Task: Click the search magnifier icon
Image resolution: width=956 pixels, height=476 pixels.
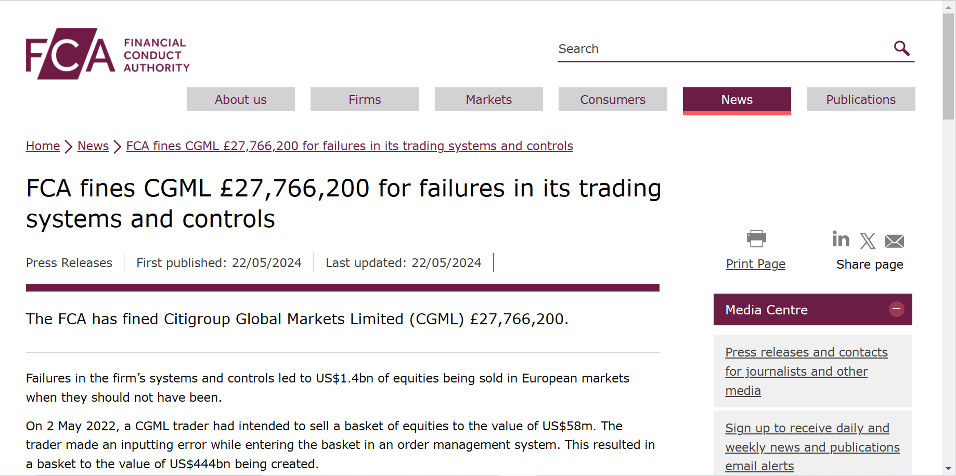Action: (x=901, y=48)
